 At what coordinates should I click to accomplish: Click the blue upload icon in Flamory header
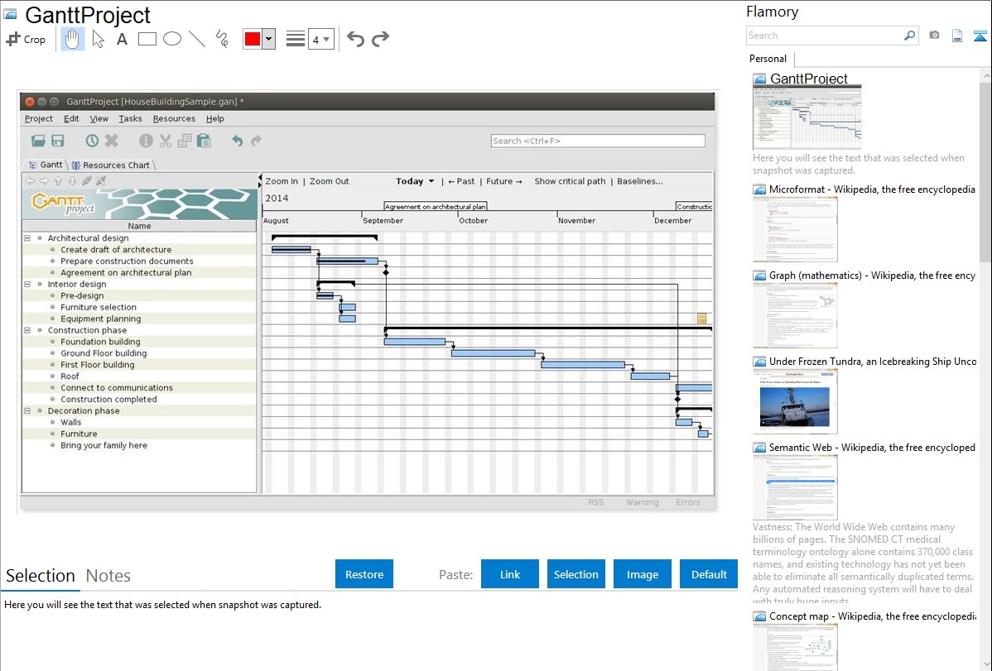(980, 36)
